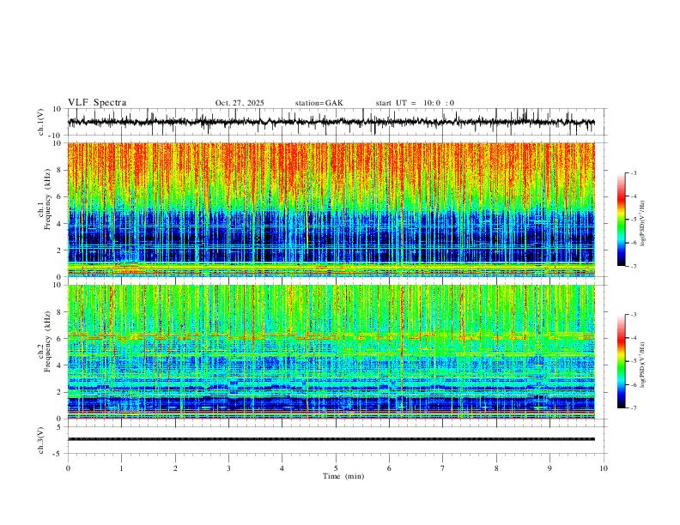Click the ch.2 spectrogram color bar
The height and width of the screenshot is (525, 680).
point(621,361)
